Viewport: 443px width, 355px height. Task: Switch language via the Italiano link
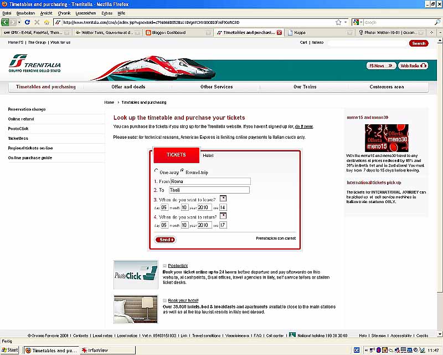(x=317, y=43)
